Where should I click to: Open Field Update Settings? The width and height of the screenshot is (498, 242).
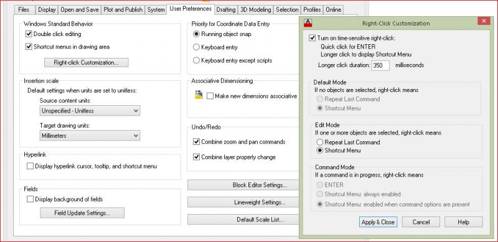pyautogui.click(x=82, y=213)
